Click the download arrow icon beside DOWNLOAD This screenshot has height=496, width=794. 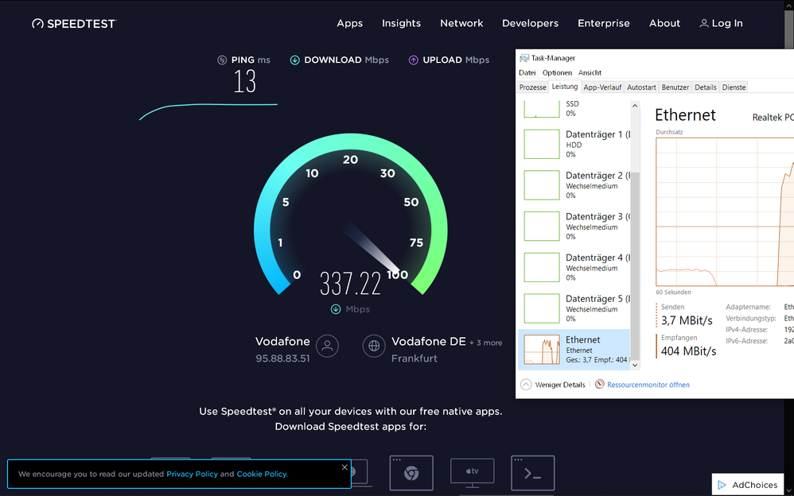[x=294, y=60]
